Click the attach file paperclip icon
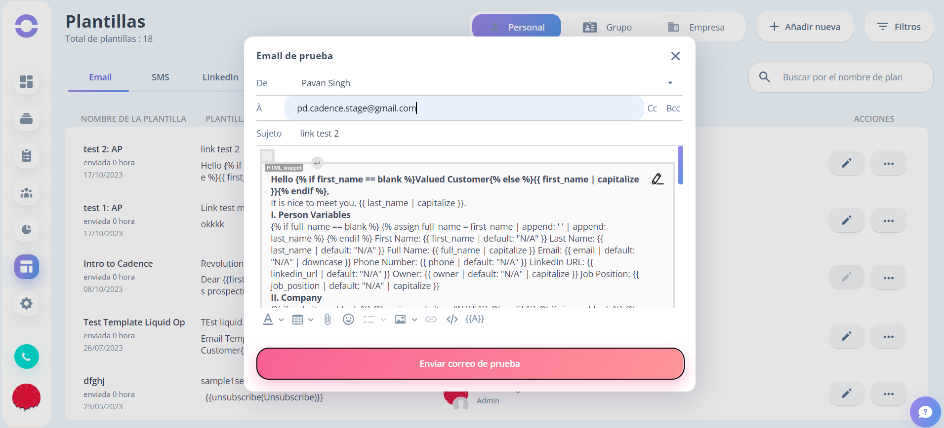Viewport: 944px width, 428px height. (328, 320)
